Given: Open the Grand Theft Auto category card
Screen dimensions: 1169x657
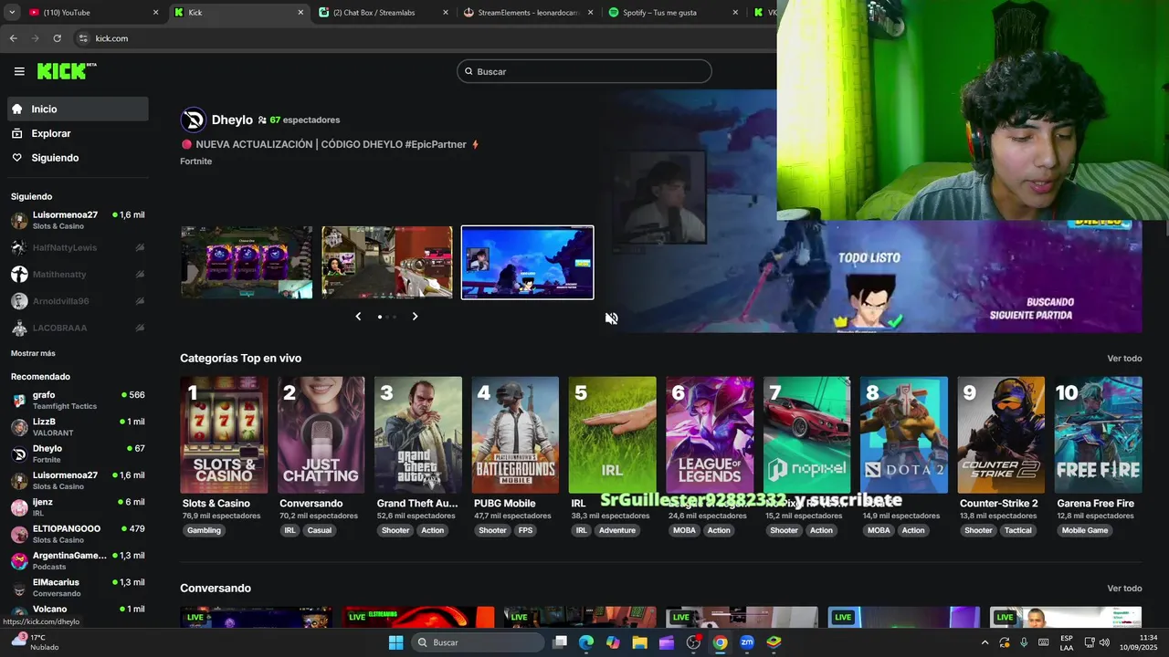Looking at the screenshot, I should pos(418,435).
